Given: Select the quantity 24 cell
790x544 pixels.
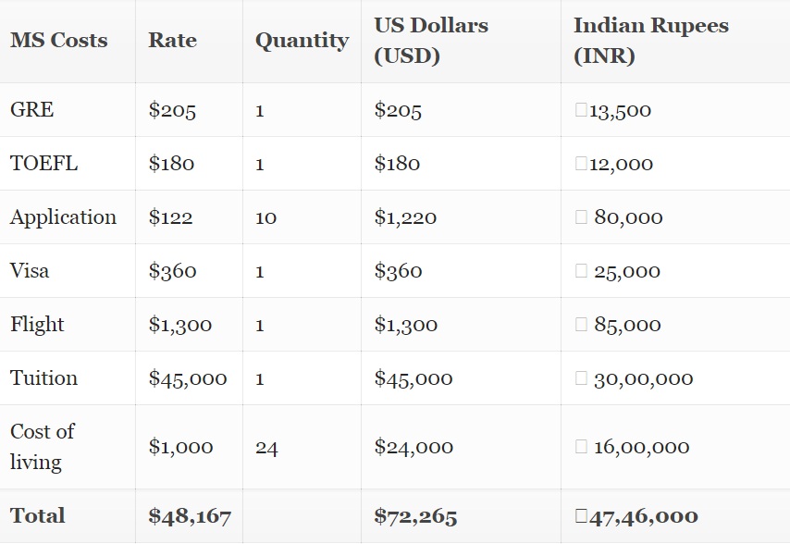Looking at the screenshot, I should click(266, 448).
